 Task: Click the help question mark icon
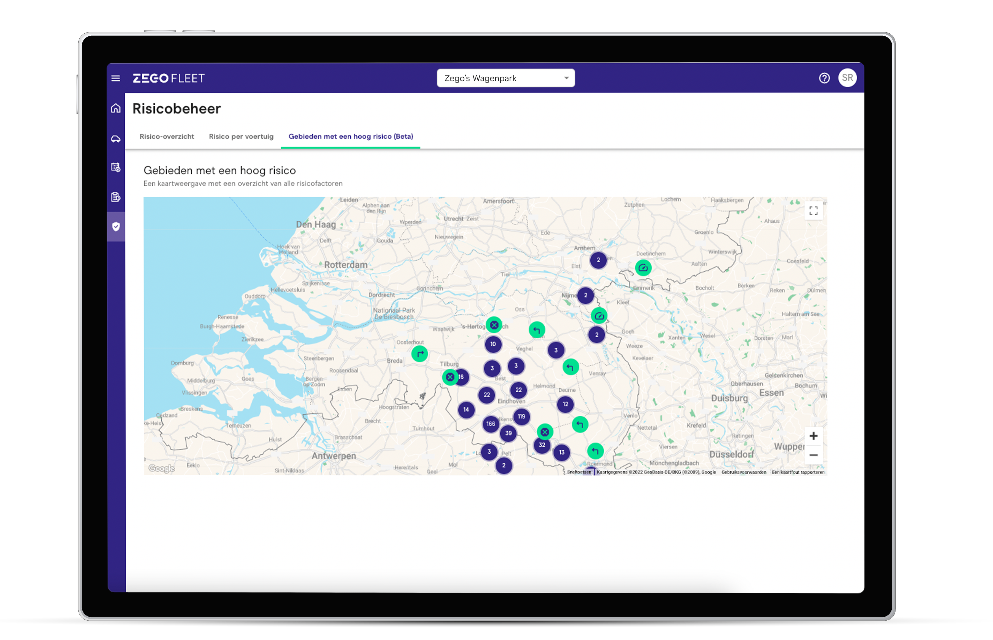click(x=824, y=78)
